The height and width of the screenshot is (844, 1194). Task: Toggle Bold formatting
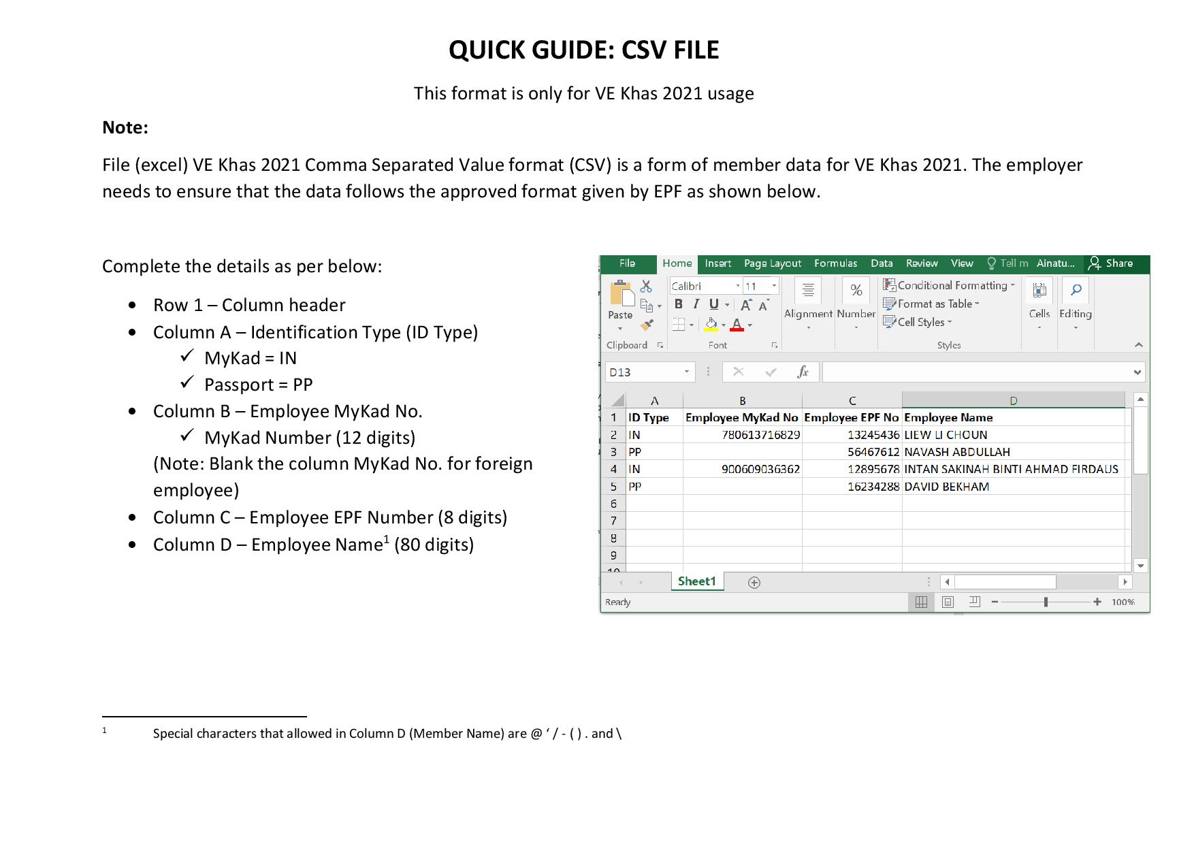pyautogui.click(x=678, y=305)
